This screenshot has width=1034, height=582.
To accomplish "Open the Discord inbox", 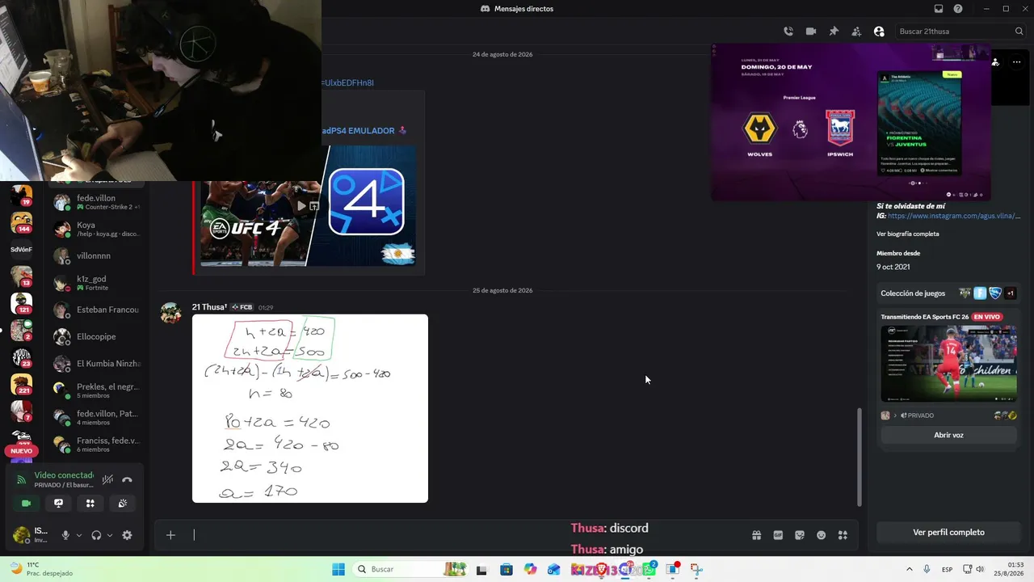I will [939, 9].
